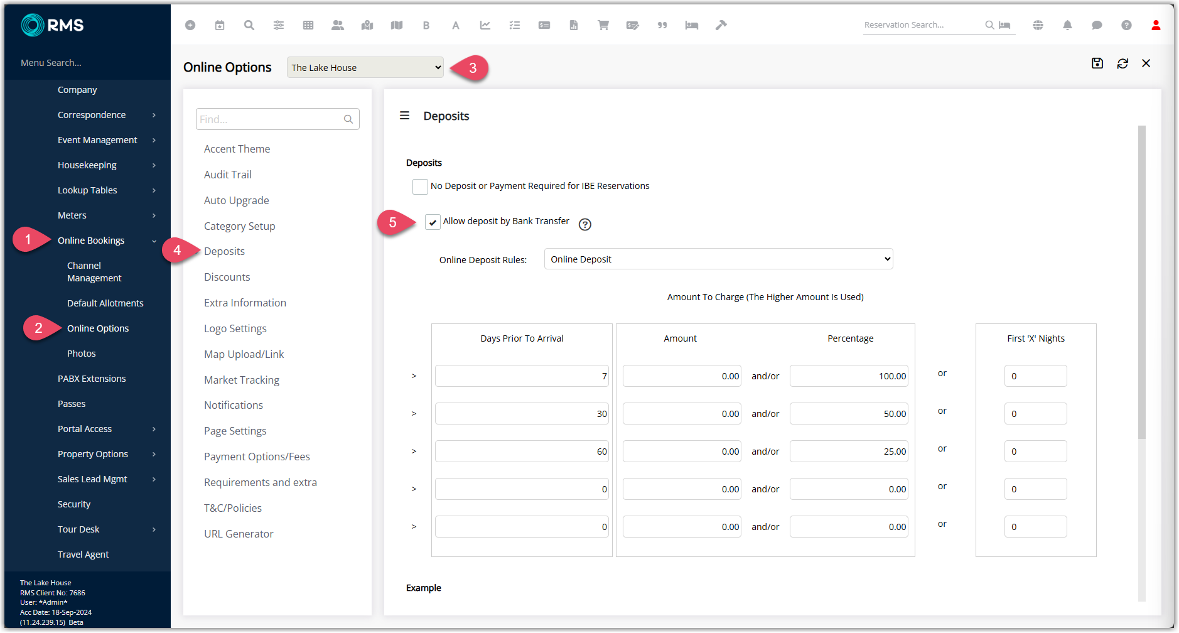The width and height of the screenshot is (1179, 633).
Task: Open Audit Trail settings
Action: click(x=228, y=175)
